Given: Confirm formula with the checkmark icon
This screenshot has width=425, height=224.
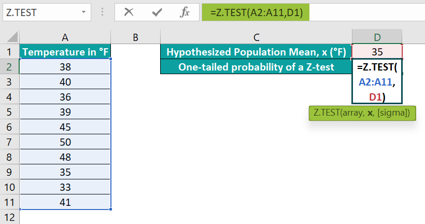Looking at the screenshot, I should click(157, 12).
